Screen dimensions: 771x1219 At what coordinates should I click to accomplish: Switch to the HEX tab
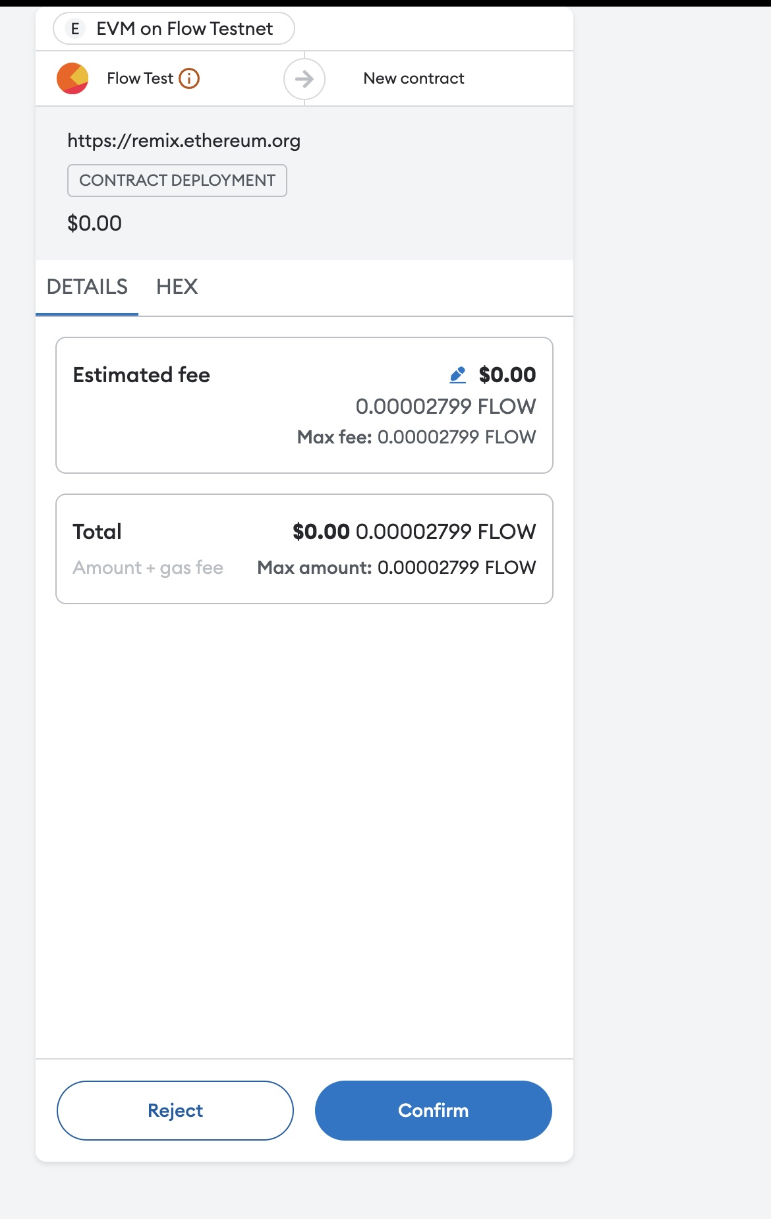coord(177,287)
